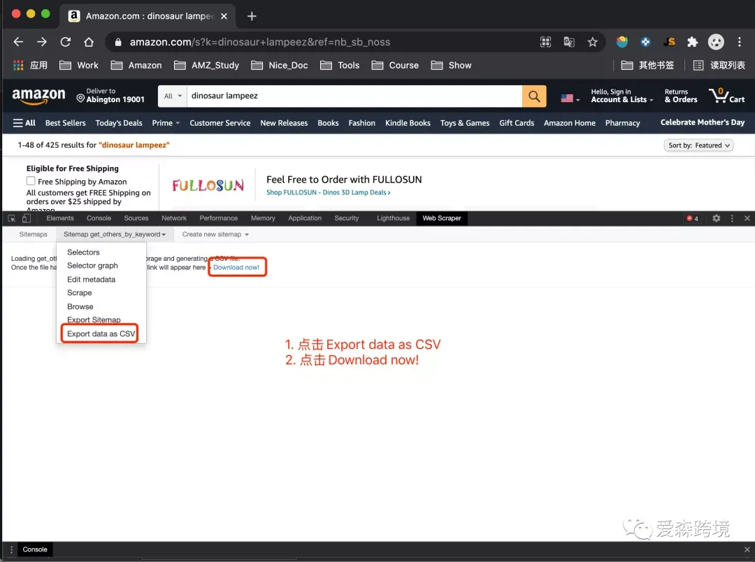Open a new browser tab
755x562 pixels.
(x=252, y=16)
